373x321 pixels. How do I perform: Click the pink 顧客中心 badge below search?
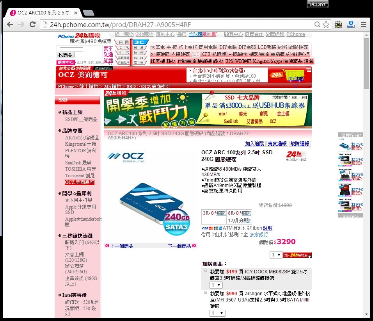click(x=66, y=62)
